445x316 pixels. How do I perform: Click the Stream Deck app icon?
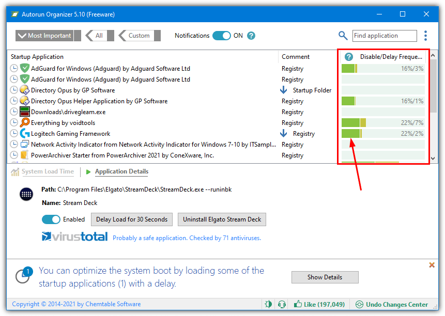pyautogui.click(x=26, y=194)
